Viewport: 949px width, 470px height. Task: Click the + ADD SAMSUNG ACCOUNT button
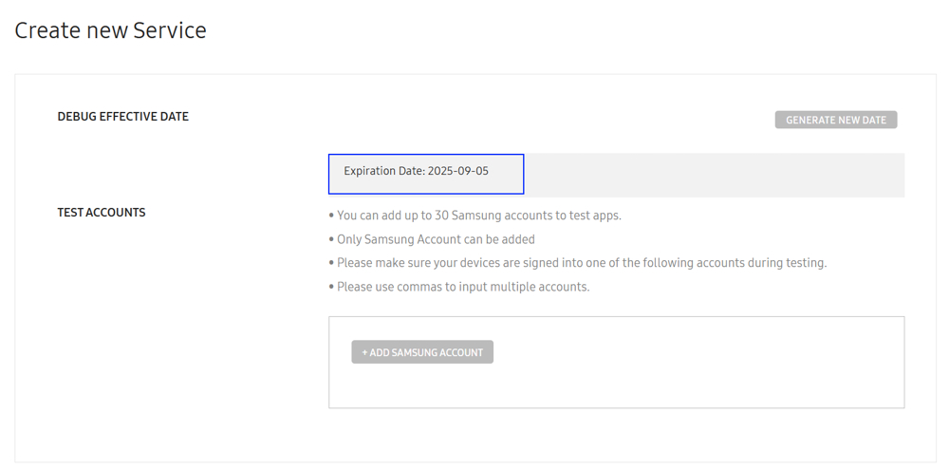(x=422, y=352)
